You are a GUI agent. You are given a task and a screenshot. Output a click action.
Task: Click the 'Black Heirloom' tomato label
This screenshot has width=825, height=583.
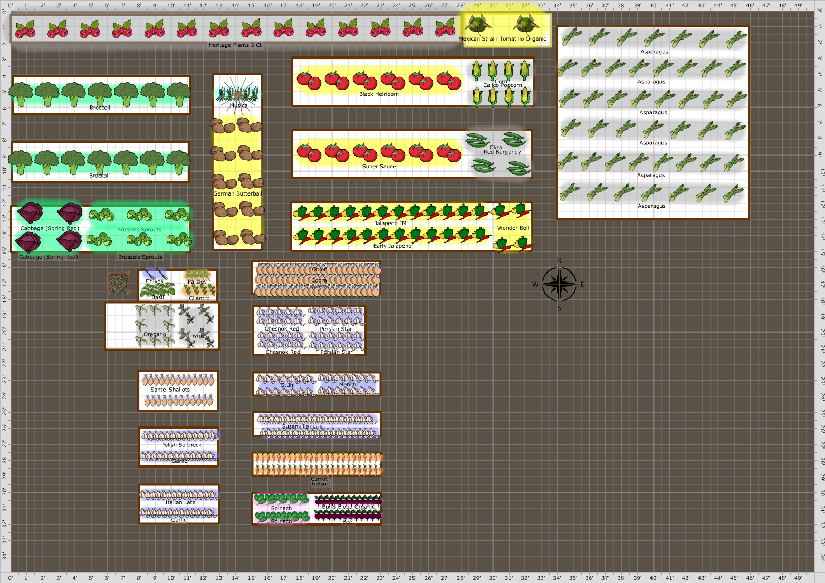click(x=379, y=94)
